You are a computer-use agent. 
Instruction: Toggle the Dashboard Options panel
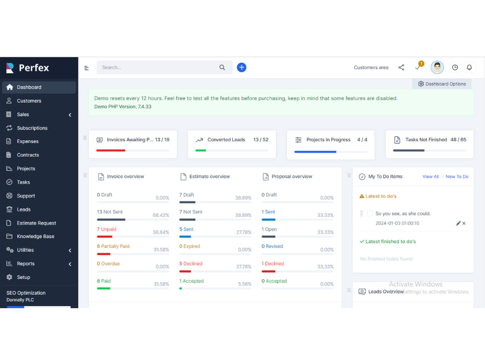coord(441,83)
